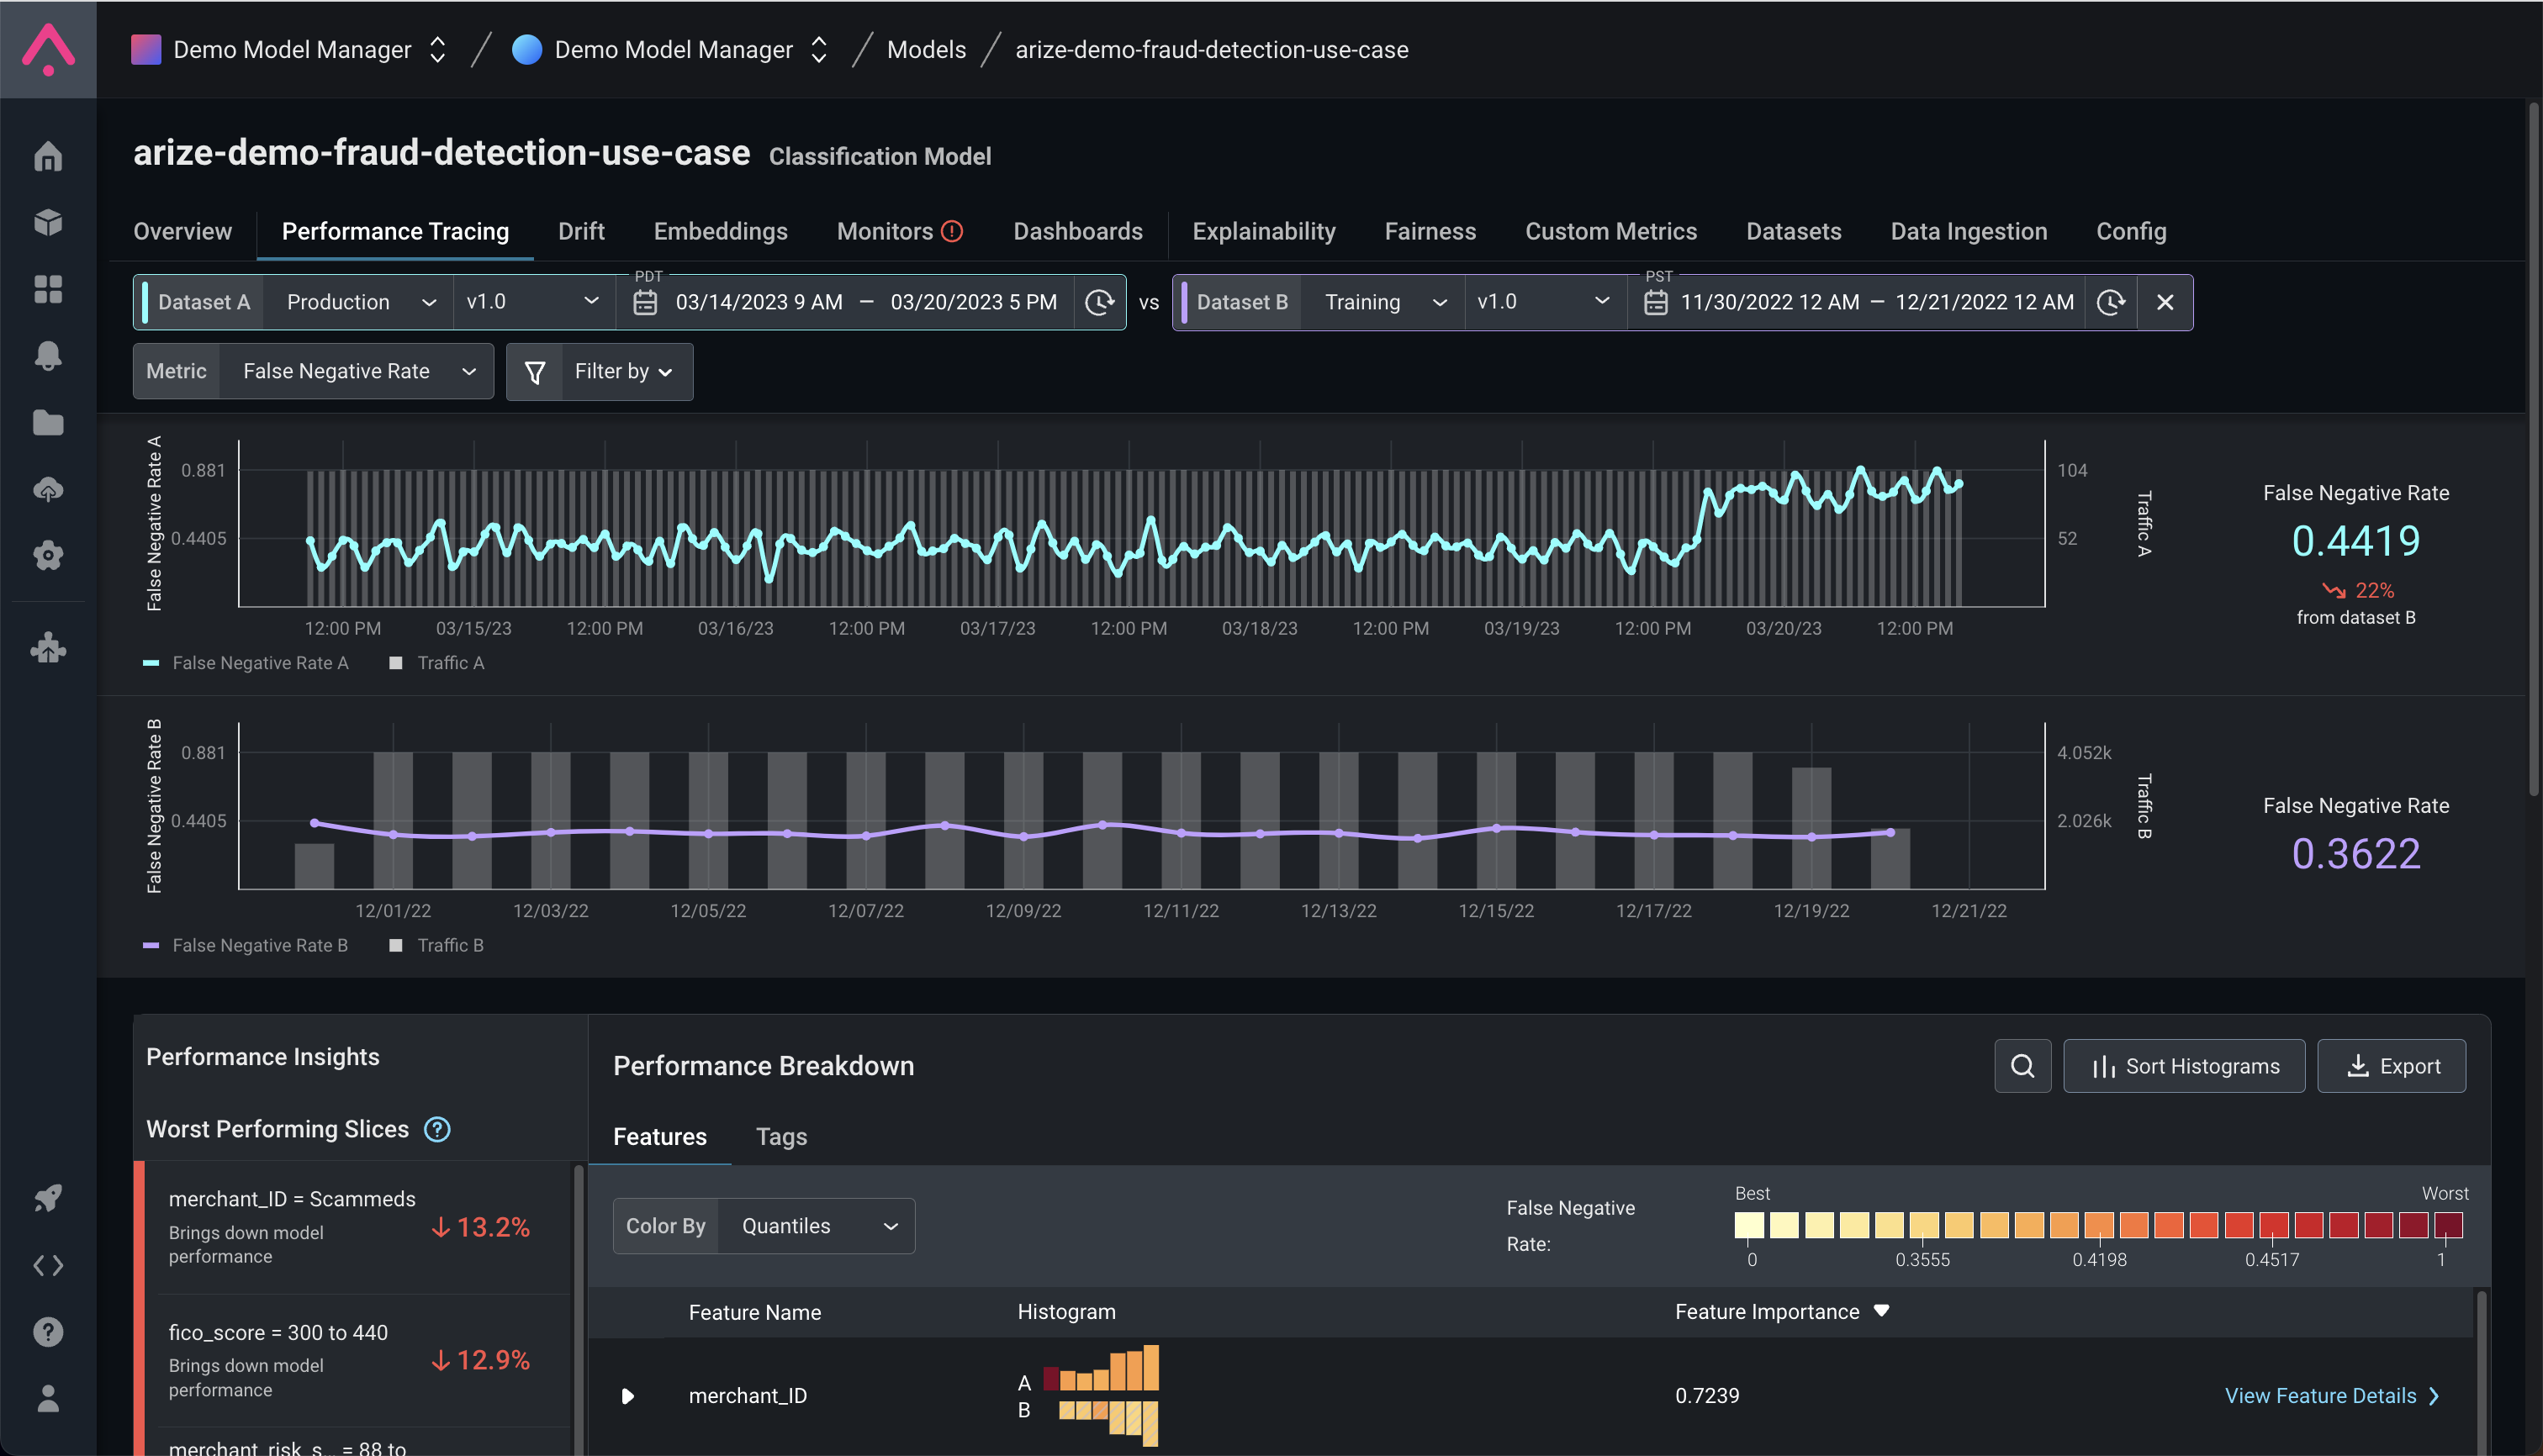Open the Config tab
2543x1456 pixels.
point(2131,231)
